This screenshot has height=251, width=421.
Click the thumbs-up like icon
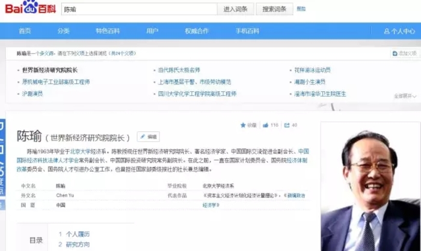(x=265, y=125)
